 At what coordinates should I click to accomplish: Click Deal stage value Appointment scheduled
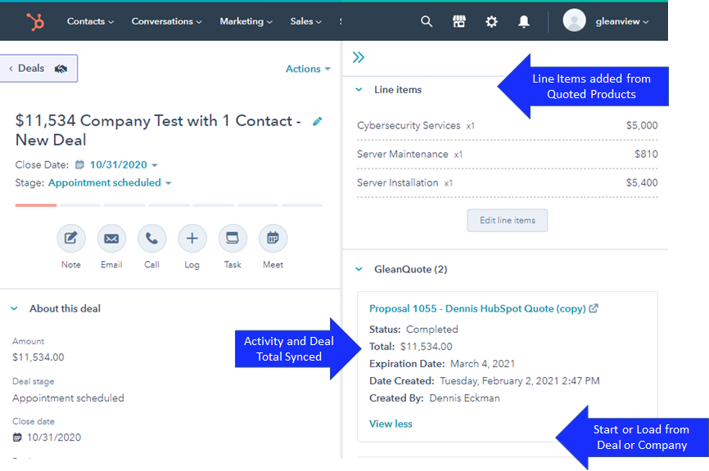(68, 398)
